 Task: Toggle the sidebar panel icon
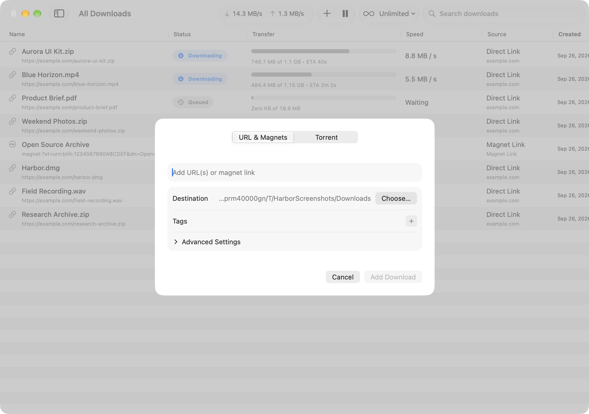point(59,13)
